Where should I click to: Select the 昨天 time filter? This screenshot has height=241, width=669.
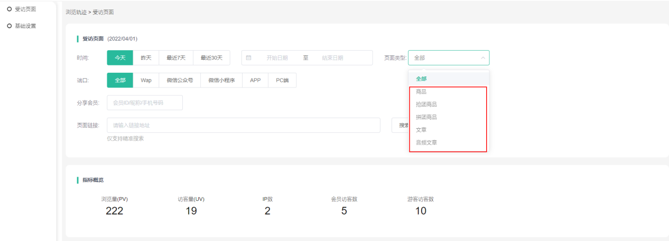[146, 58]
